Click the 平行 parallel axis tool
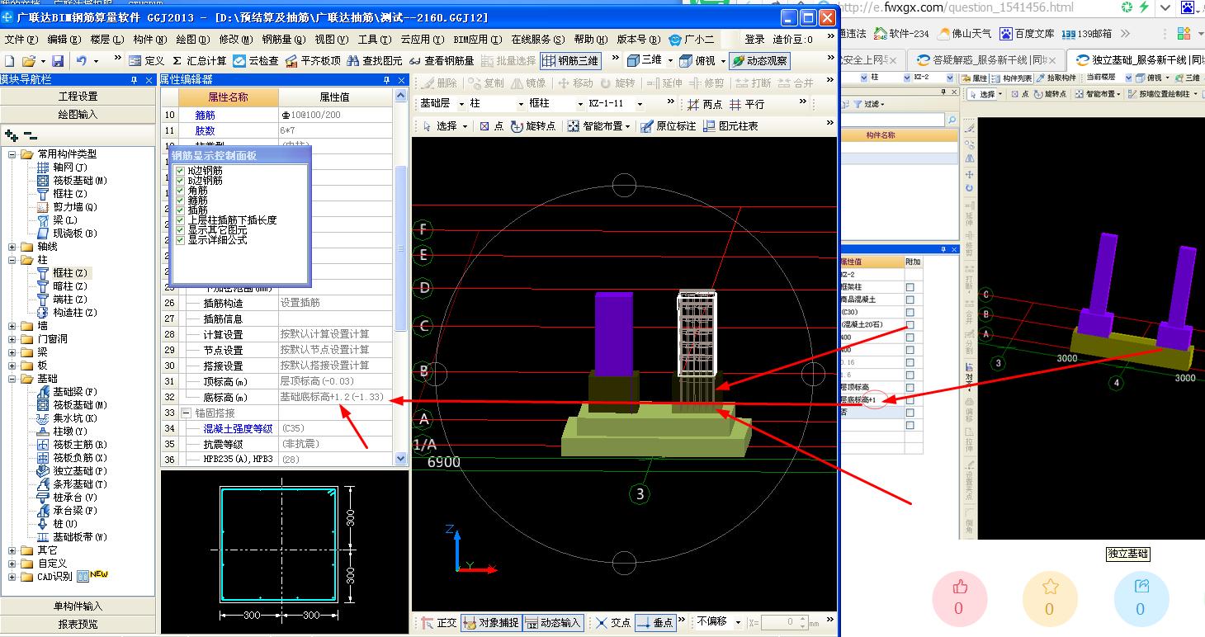 [x=747, y=105]
